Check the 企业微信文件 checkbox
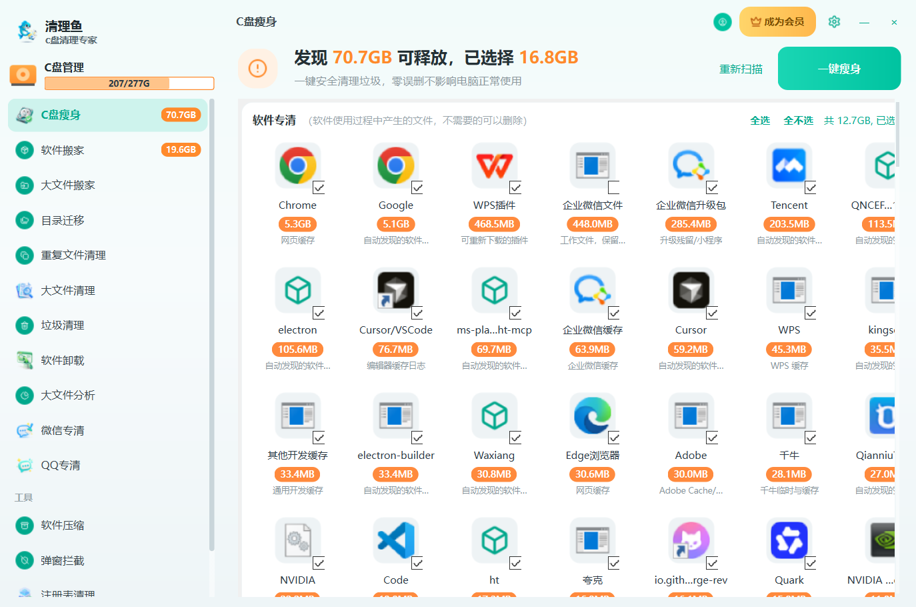The height and width of the screenshot is (607, 916). click(x=614, y=187)
